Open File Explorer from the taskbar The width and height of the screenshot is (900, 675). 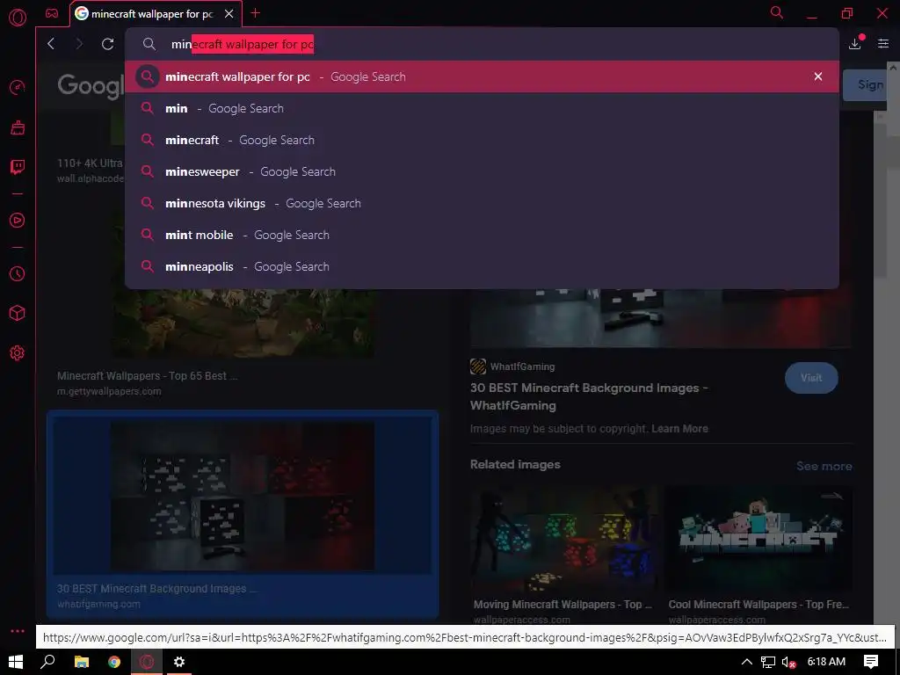point(82,662)
